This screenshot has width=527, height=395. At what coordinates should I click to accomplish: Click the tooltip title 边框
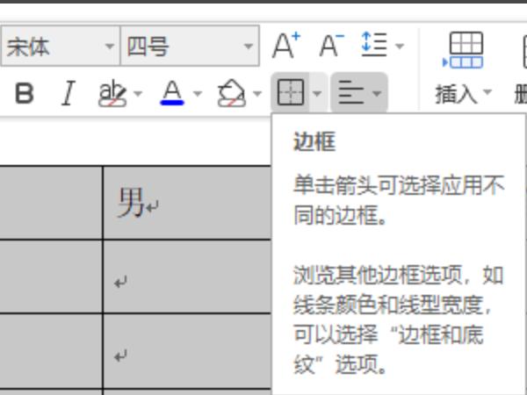(x=315, y=141)
